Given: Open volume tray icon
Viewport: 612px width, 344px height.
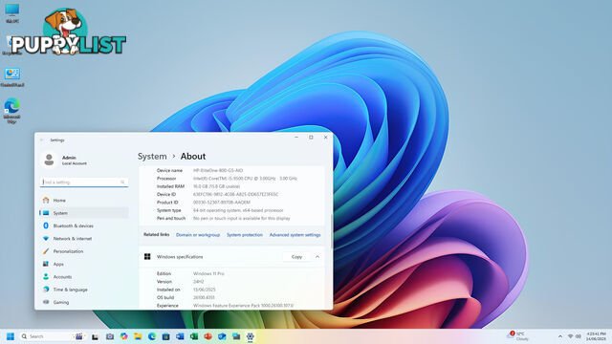Looking at the screenshot, I should coord(578,336).
